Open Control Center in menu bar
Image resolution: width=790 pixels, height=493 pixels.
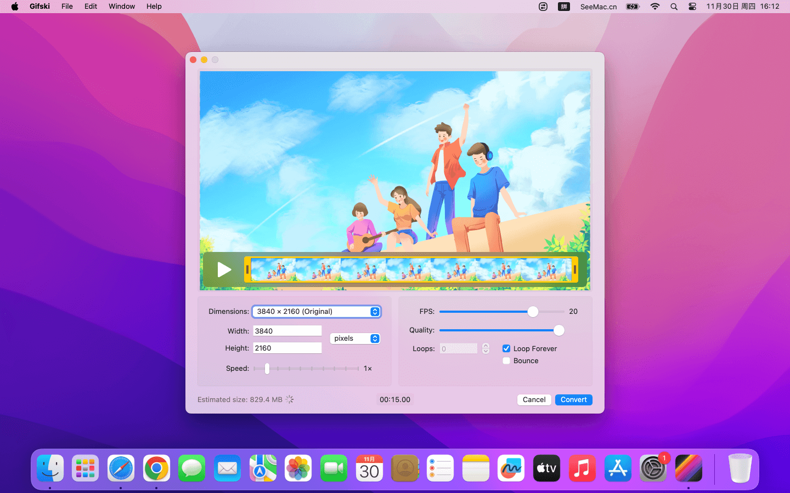692,7
